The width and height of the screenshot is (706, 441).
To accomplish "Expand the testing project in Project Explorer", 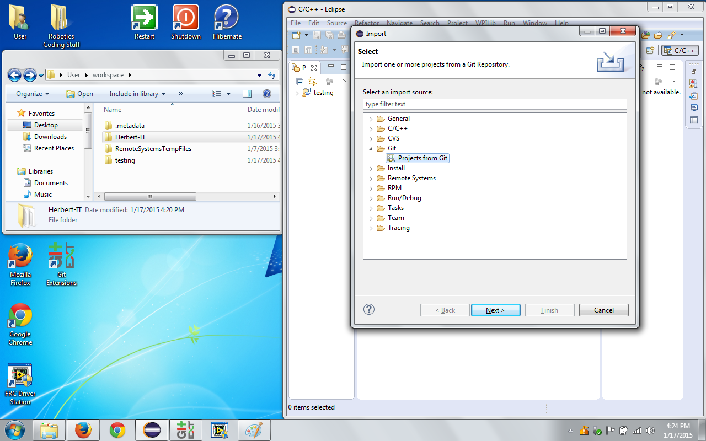I will 297,93.
